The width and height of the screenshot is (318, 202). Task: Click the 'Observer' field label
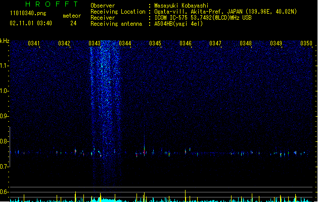(x=103, y=6)
